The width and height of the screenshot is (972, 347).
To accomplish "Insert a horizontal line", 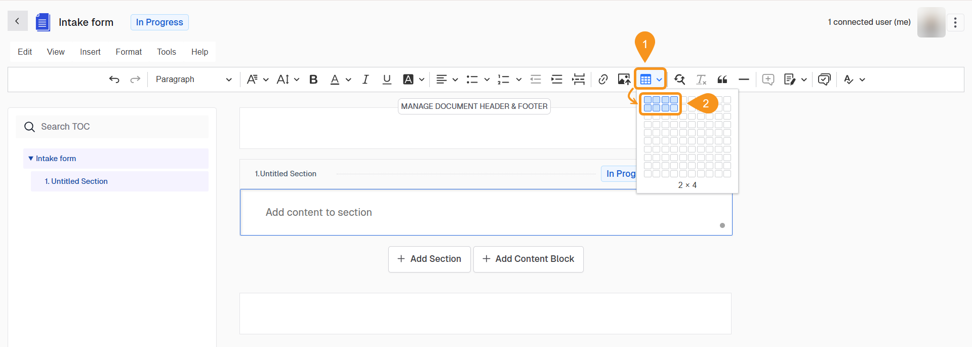I will pyautogui.click(x=744, y=80).
